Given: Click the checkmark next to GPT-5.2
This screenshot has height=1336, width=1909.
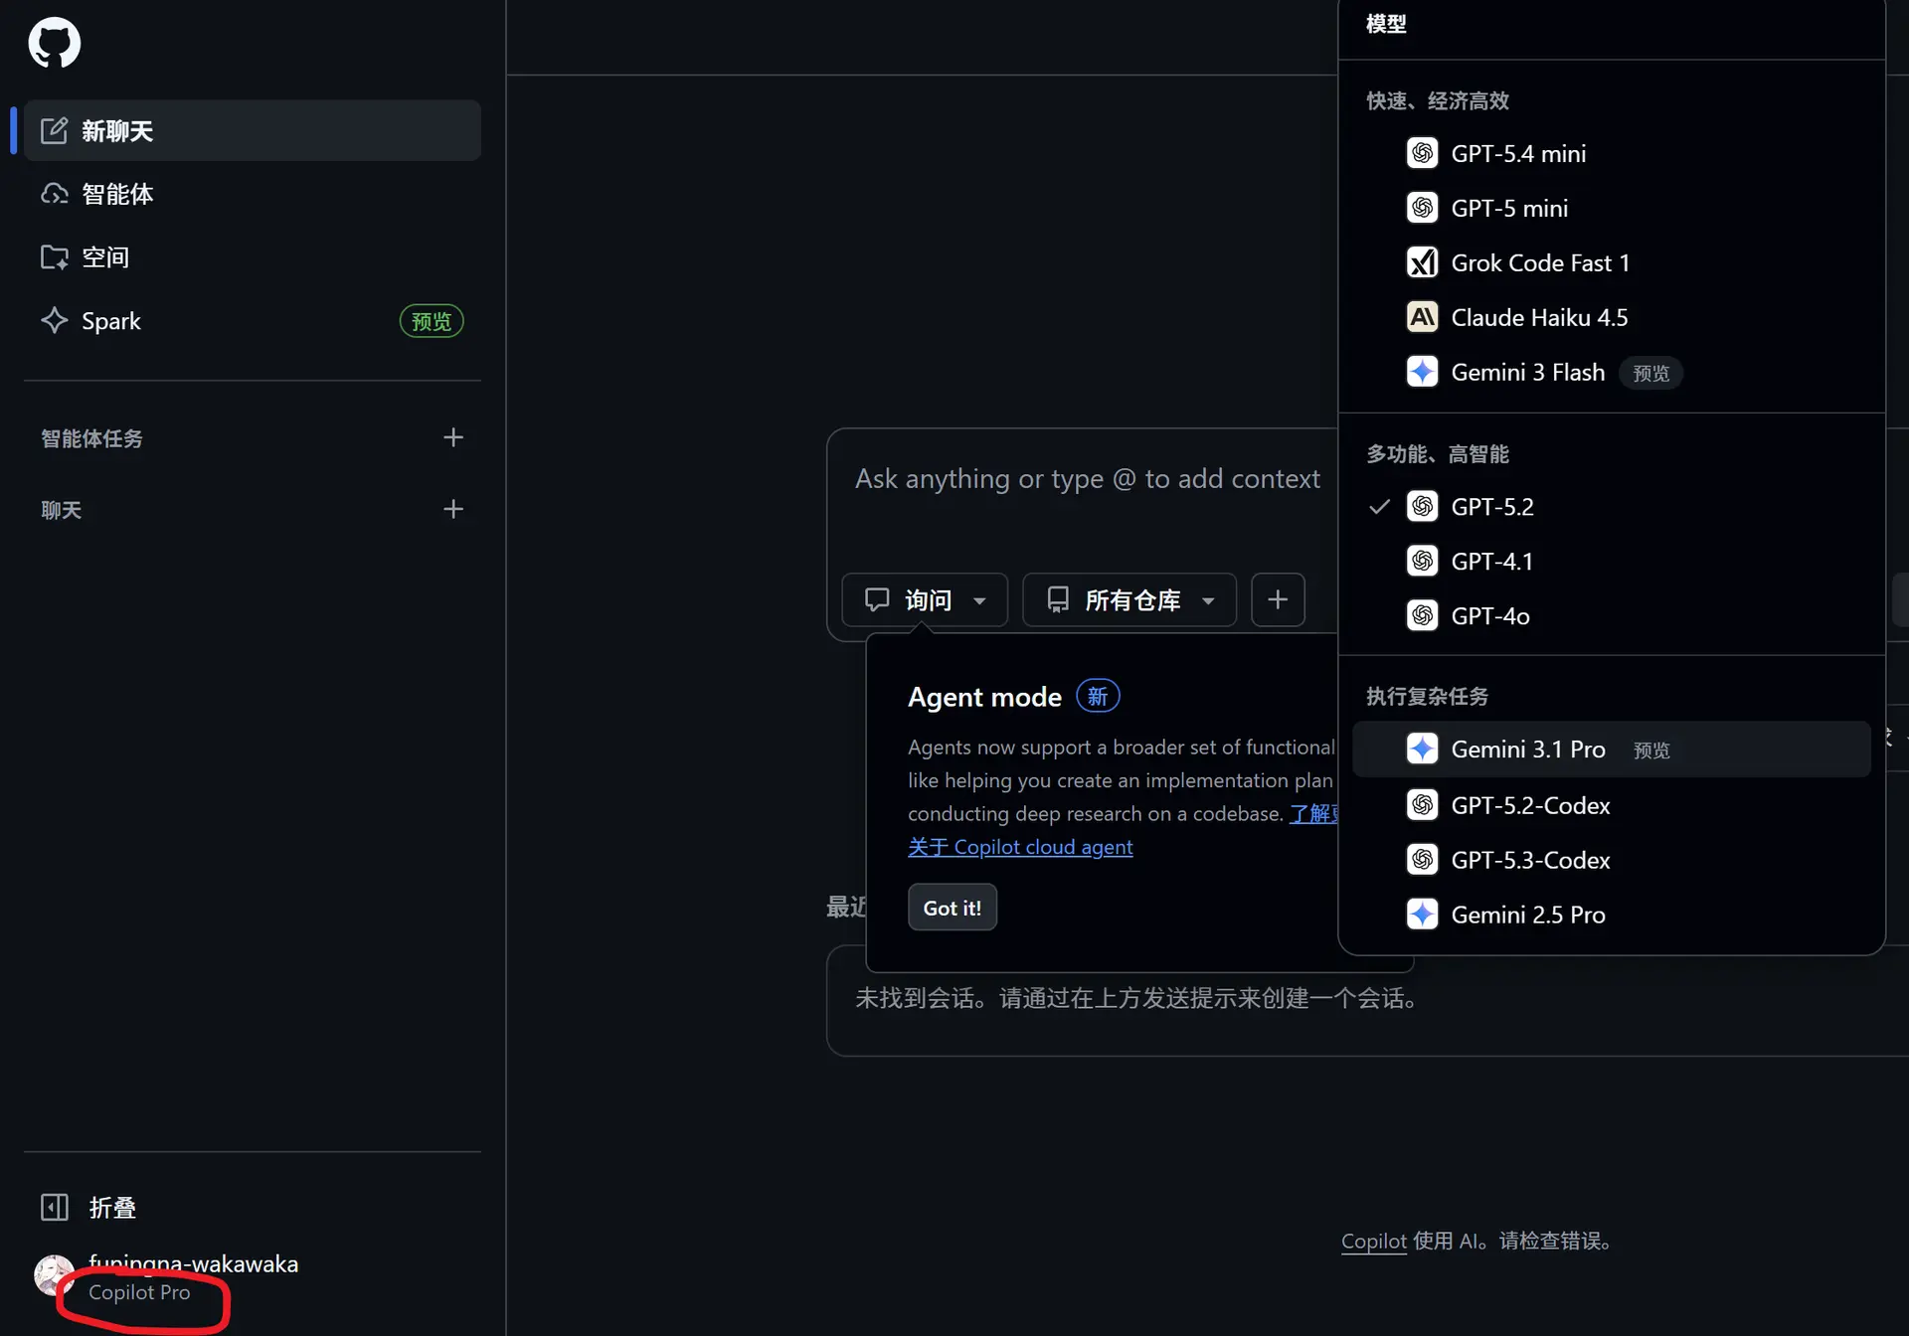Looking at the screenshot, I should coord(1379,506).
